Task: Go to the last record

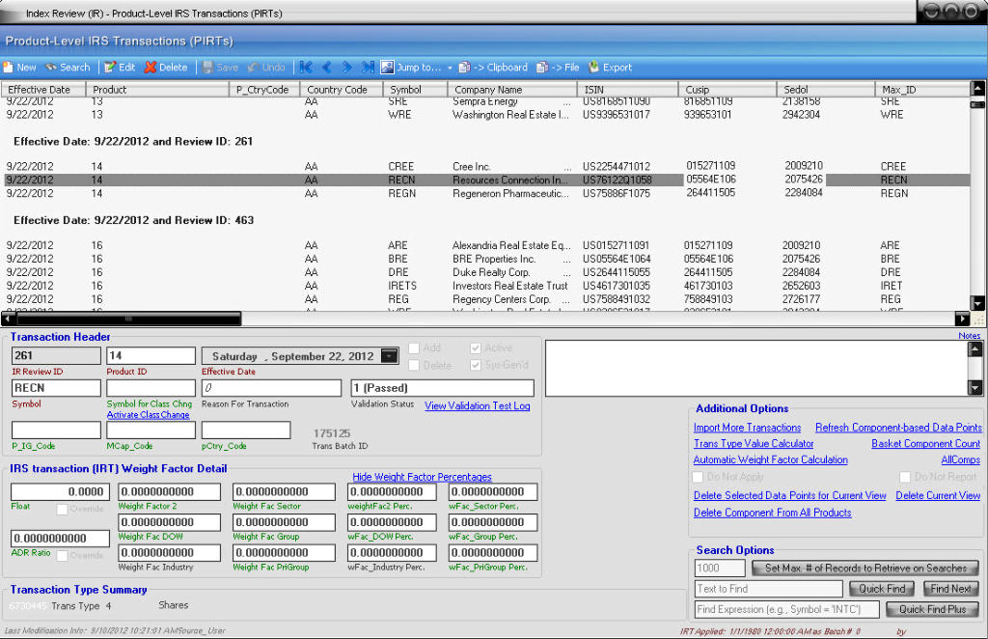Action: (x=368, y=68)
